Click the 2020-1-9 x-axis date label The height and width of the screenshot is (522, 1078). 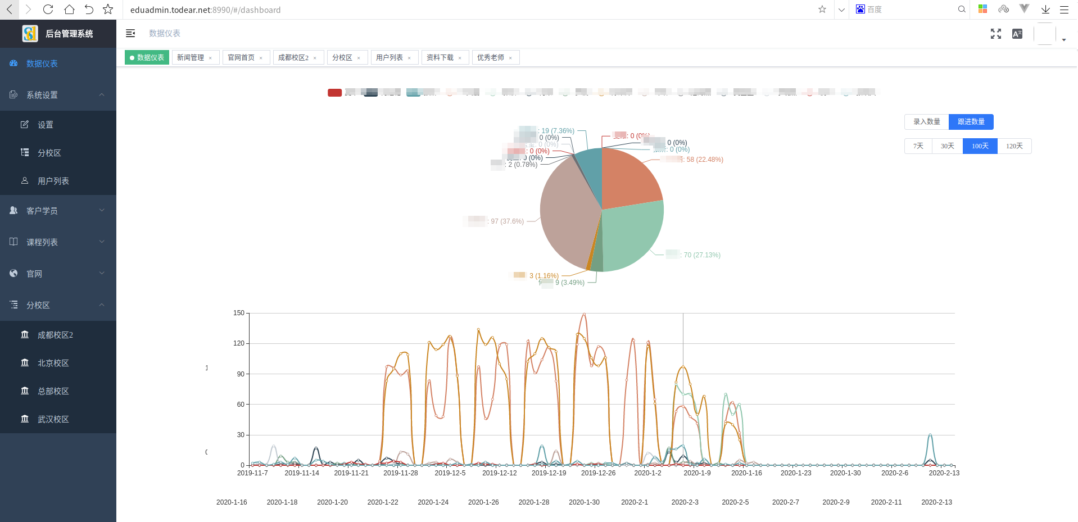[697, 473]
